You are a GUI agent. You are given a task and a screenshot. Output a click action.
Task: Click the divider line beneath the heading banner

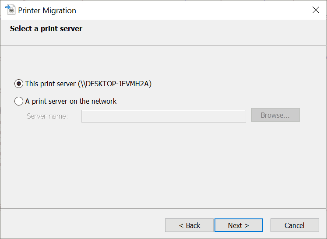(163, 45)
